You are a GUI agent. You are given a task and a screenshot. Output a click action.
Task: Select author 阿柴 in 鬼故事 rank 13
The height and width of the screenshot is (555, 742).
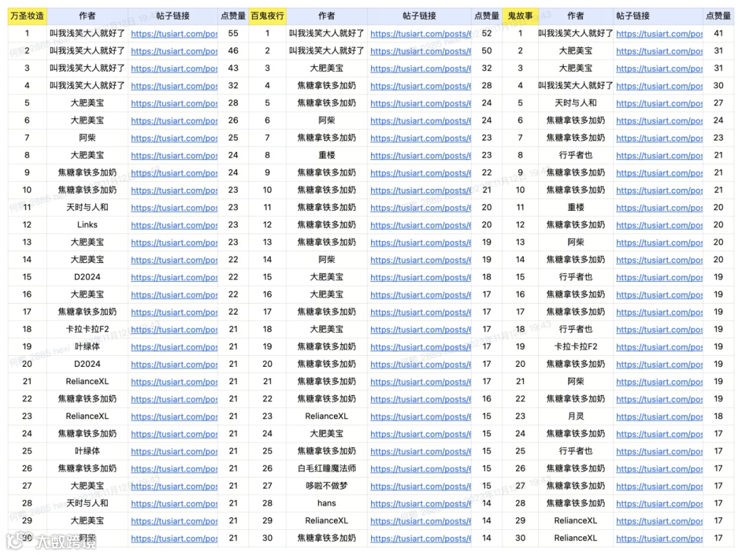pyautogui.click(x=576, y=242)
